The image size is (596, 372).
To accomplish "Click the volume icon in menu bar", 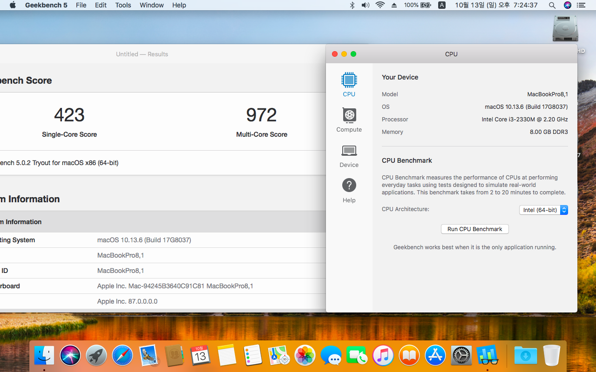I will point(366,5).
